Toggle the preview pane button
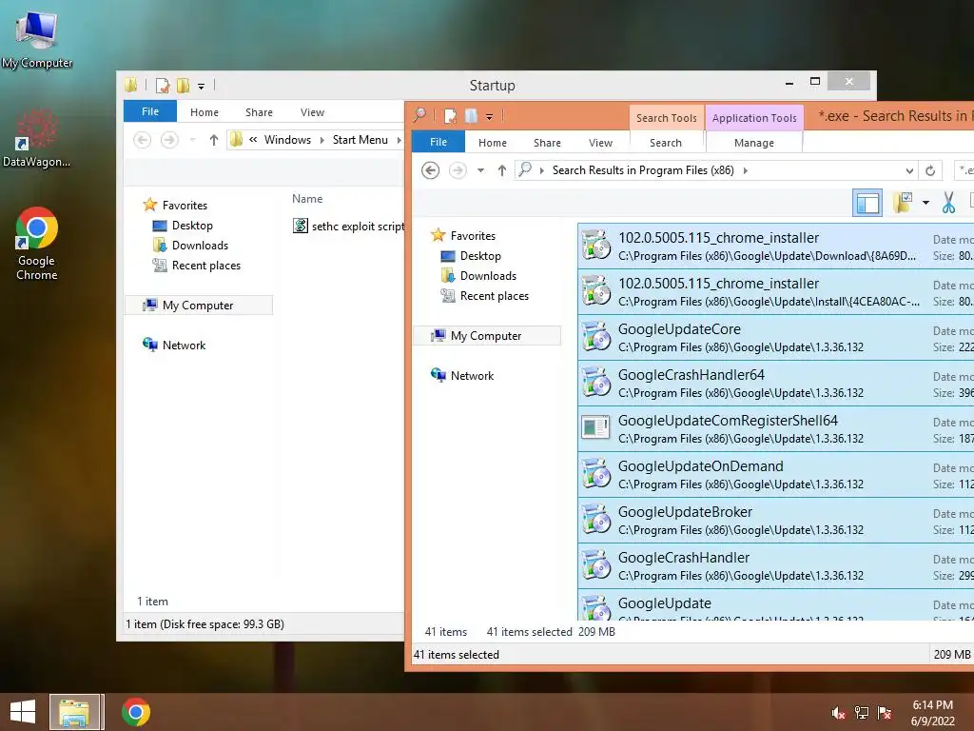This screenshot has height=731, width=974. click(x=867, y=203)
